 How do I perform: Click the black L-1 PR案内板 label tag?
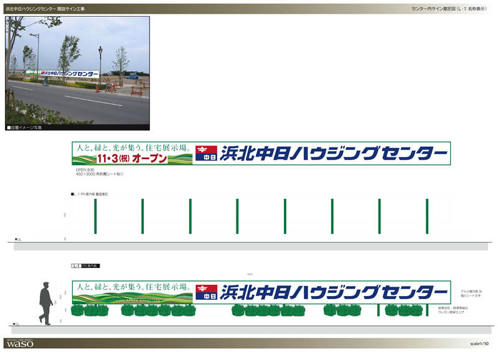pos(85,266)
